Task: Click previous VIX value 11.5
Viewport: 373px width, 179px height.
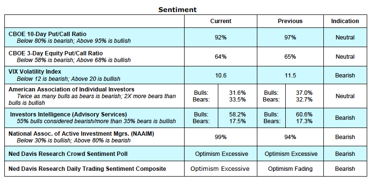Action: pyautogui.click(x=290, y=76)
